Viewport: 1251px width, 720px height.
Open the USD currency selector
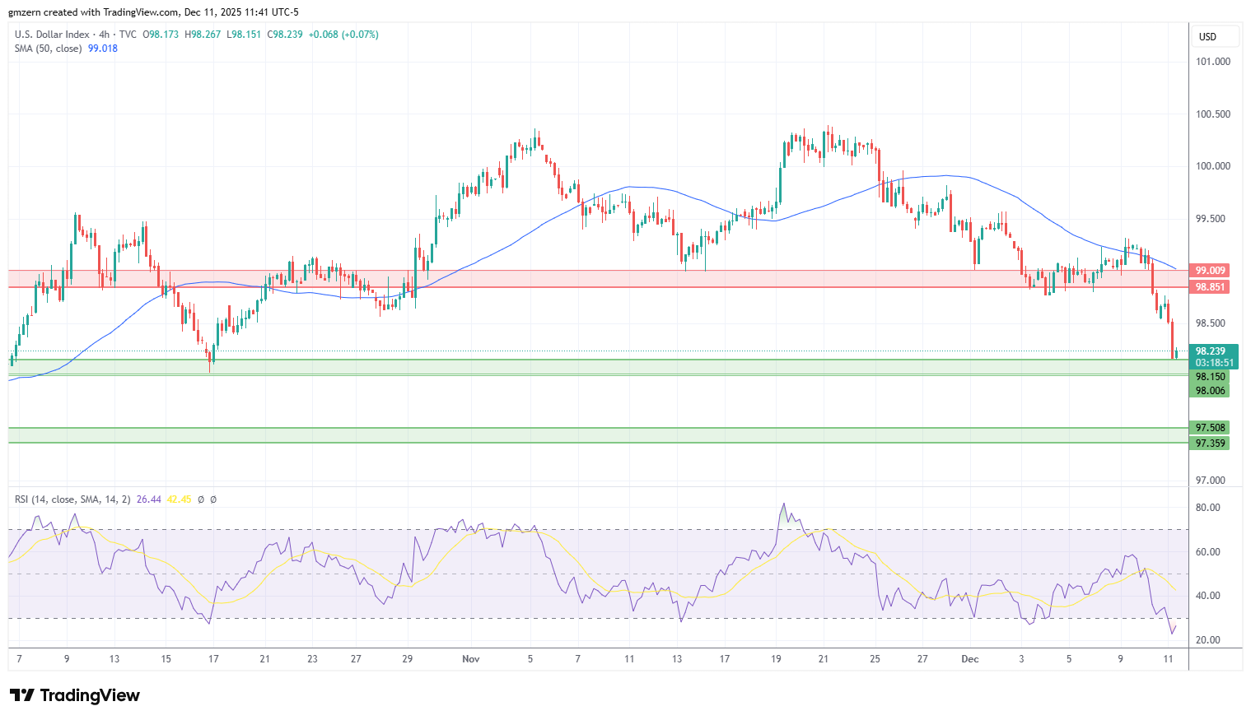point(1214,37)
